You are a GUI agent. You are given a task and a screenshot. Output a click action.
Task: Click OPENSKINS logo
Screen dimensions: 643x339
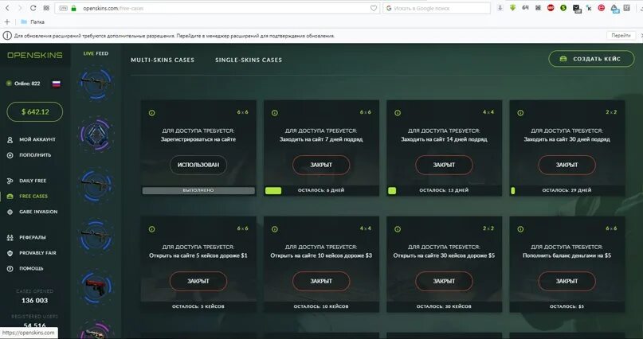pyautogui.click(x=35, y=55)
